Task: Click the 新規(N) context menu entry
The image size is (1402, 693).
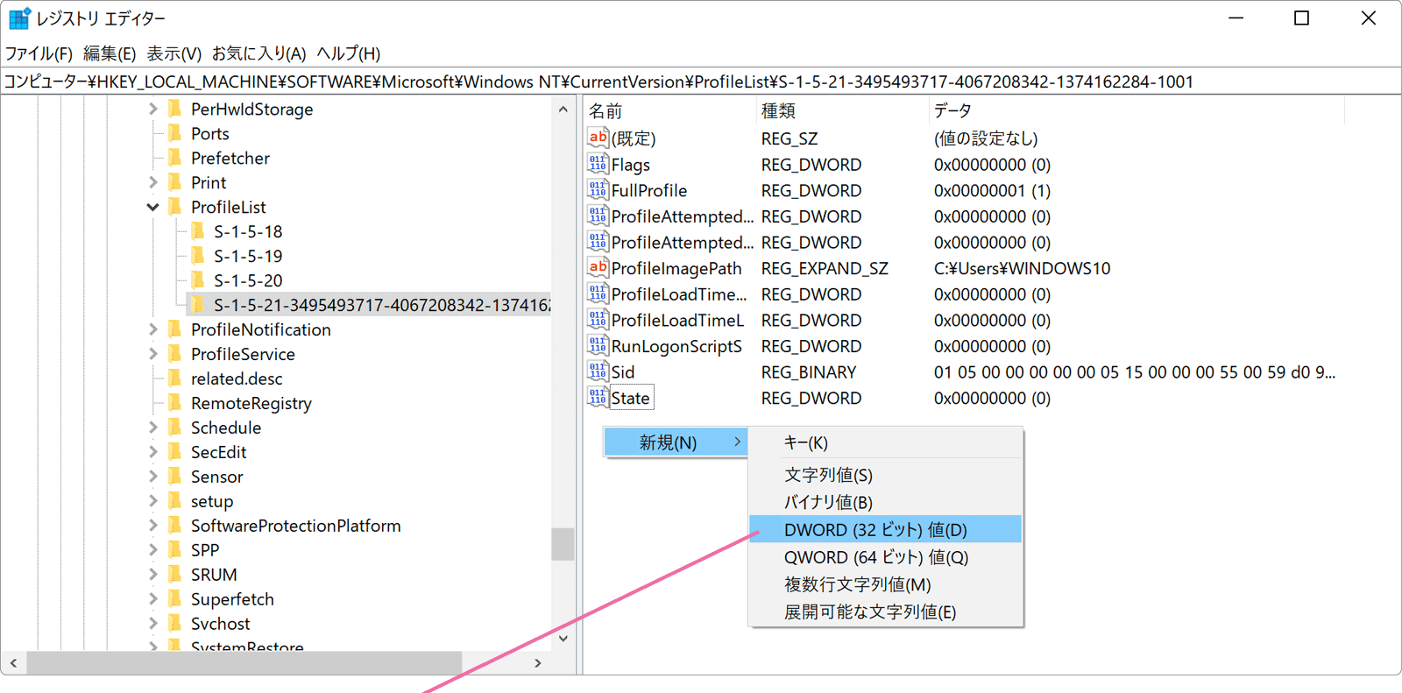Action: click(x=676, y=442)
